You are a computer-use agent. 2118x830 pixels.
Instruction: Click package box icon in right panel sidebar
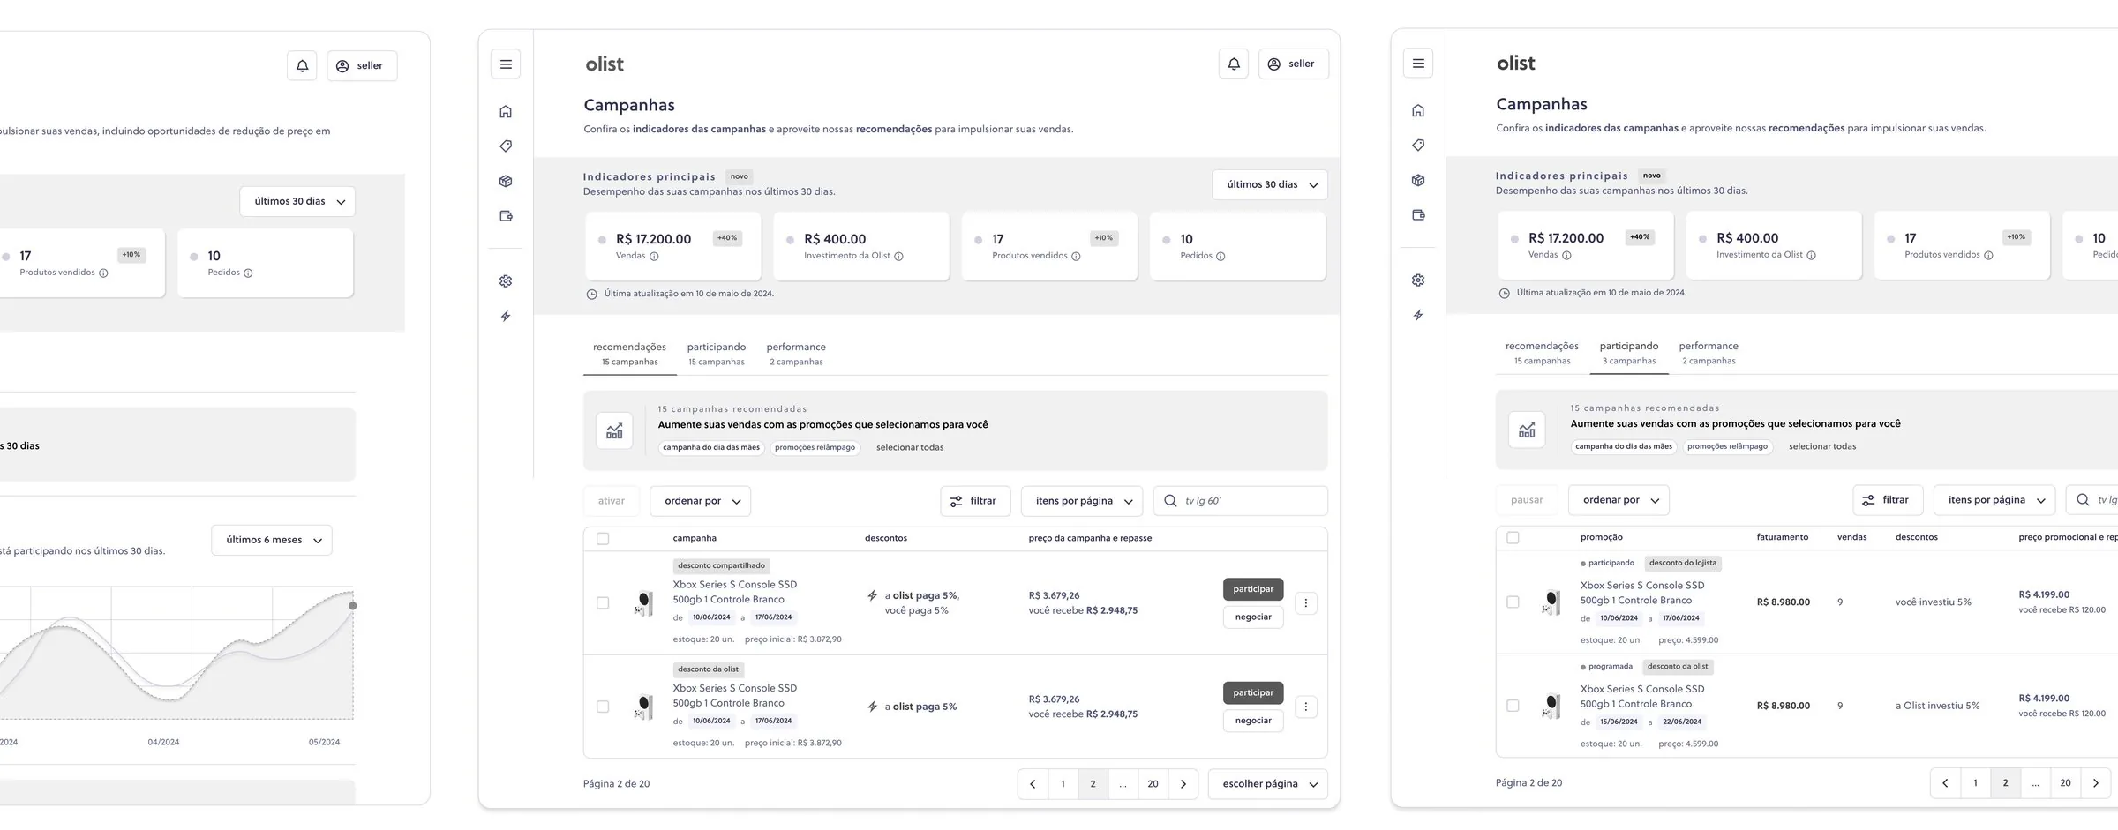coord(1418,180)
